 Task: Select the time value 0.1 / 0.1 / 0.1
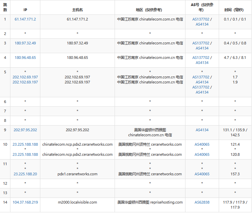tap(235, 19)
